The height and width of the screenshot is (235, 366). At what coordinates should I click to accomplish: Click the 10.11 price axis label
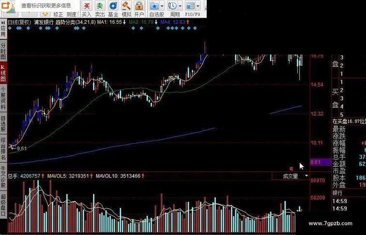(x=317, y=143)
